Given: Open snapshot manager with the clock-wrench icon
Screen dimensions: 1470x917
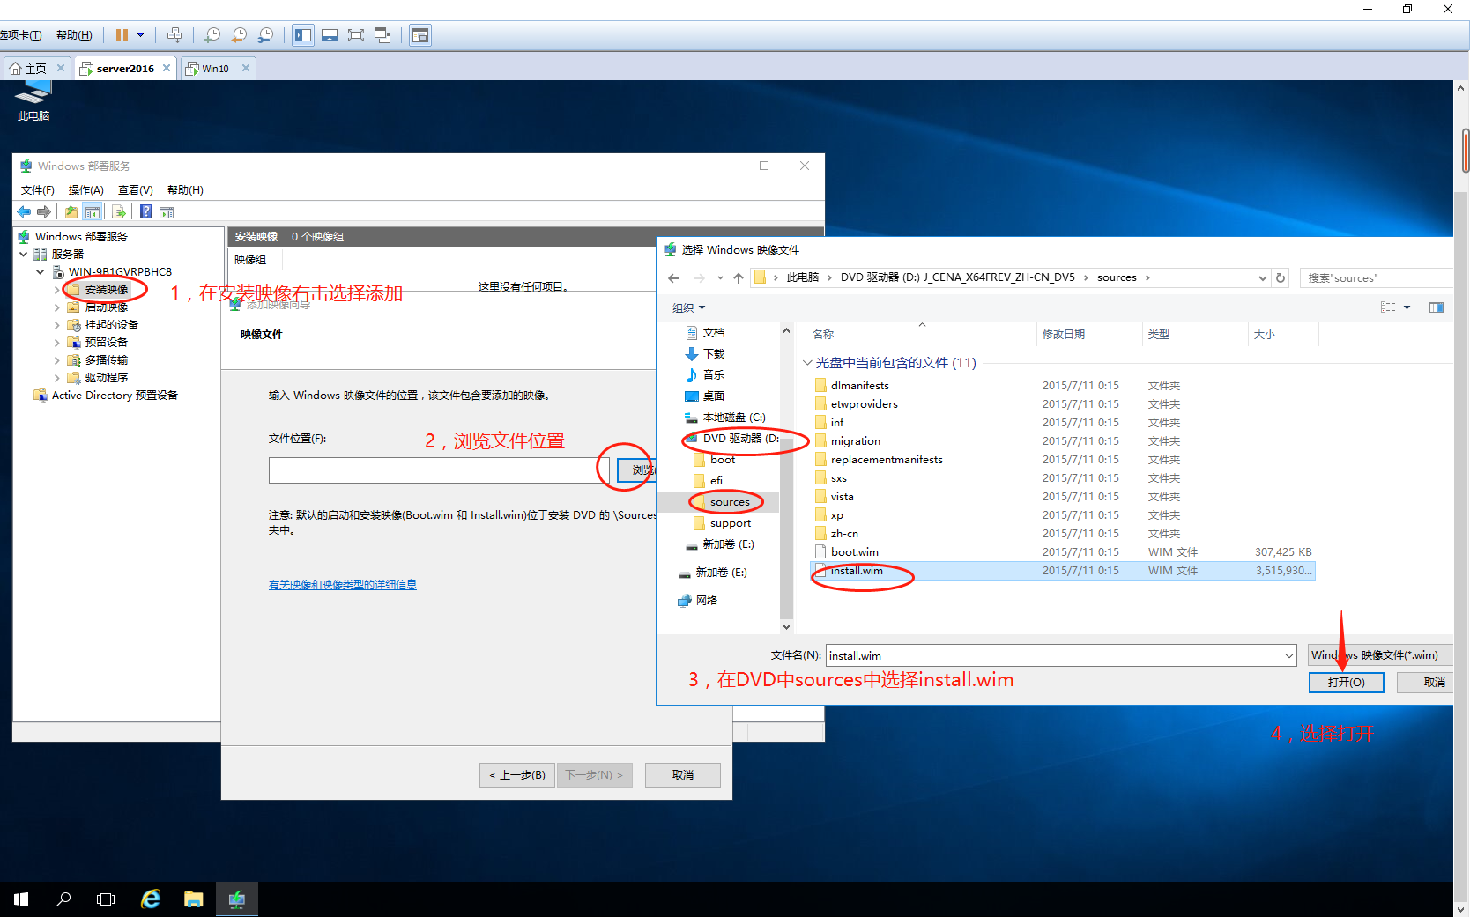Looking at the screenshot, I should coord(265,35).
